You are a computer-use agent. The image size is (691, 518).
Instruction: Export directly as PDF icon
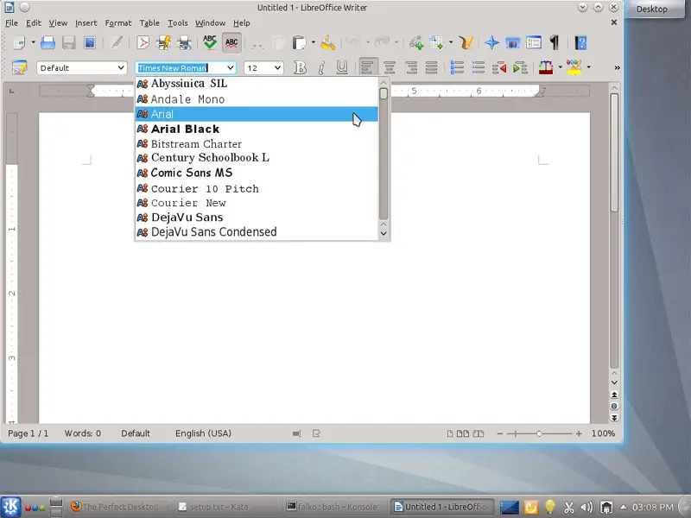click(x=143, y=42)
